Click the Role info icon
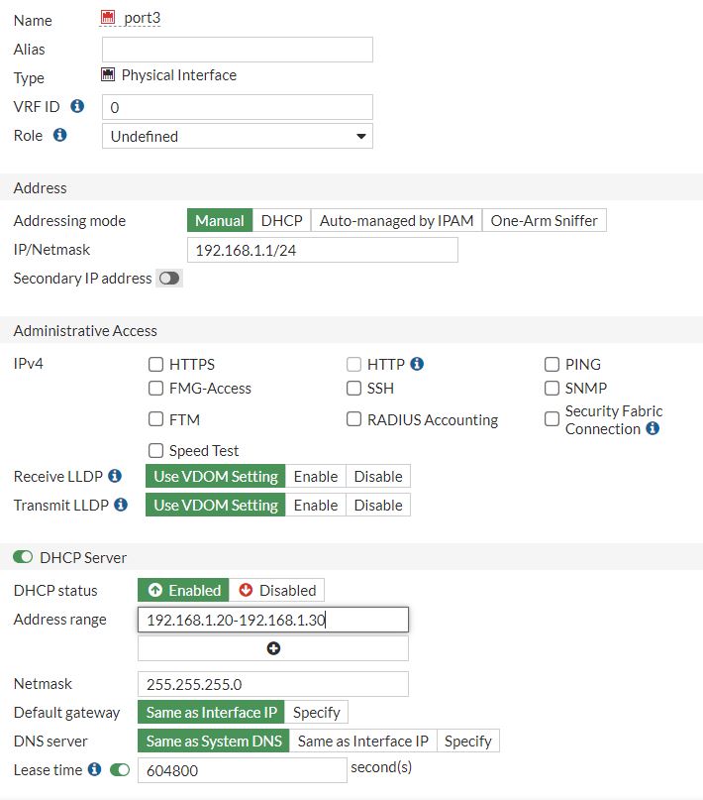Viewport: 703px width, 800px height. 61,135
